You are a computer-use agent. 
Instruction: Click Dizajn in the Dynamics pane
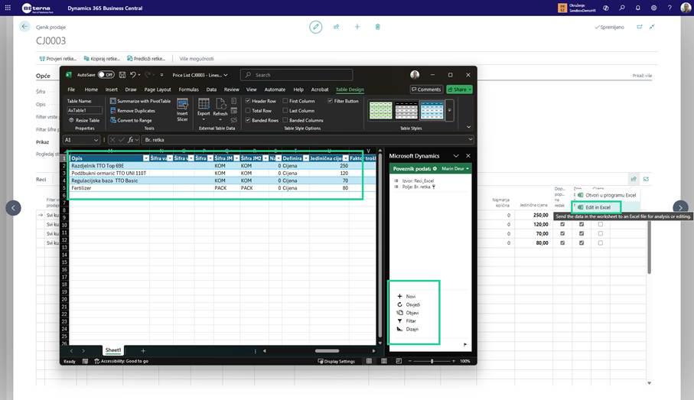[408, 329]
